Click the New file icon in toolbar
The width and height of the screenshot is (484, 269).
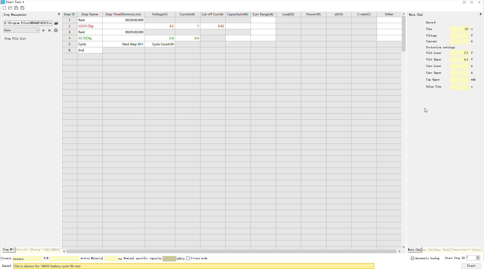pos(4,8)
